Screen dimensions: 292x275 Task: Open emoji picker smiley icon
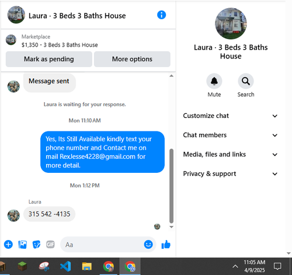coord(148,244)
